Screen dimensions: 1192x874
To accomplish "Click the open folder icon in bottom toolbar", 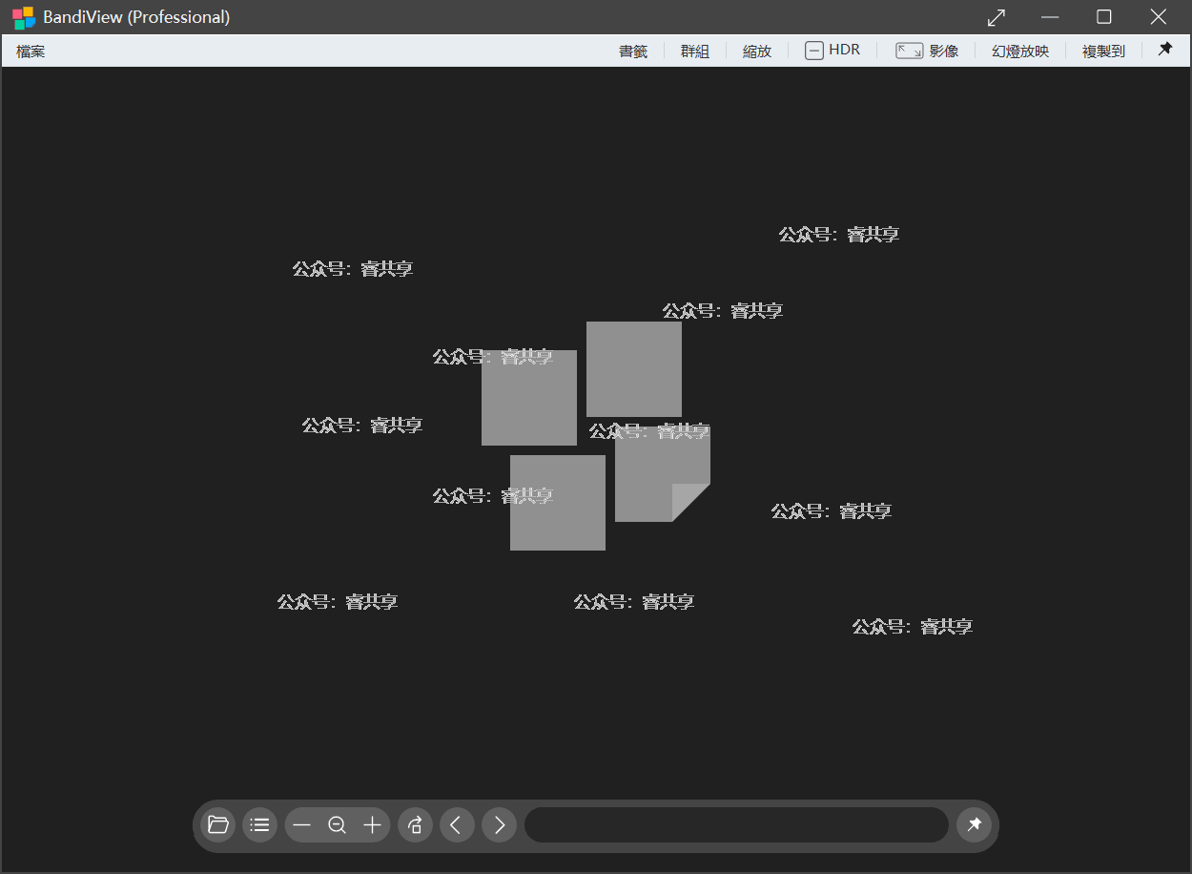I will pos(218,825).
